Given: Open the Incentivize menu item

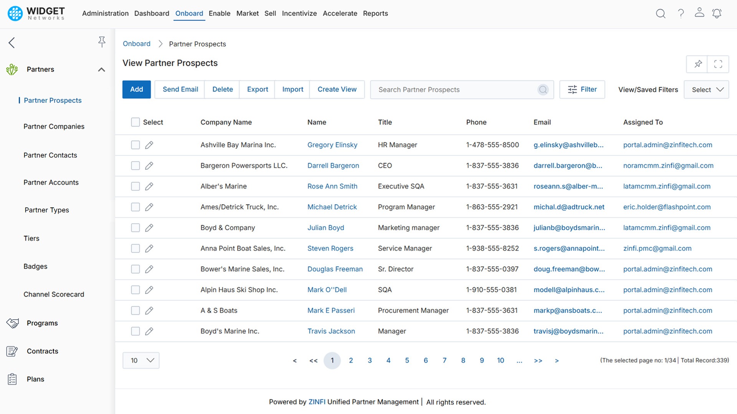Looking at the screenshot, I should [299, 13].
